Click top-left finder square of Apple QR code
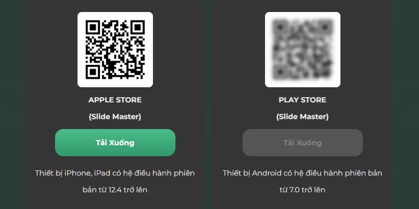 point(93,27)
